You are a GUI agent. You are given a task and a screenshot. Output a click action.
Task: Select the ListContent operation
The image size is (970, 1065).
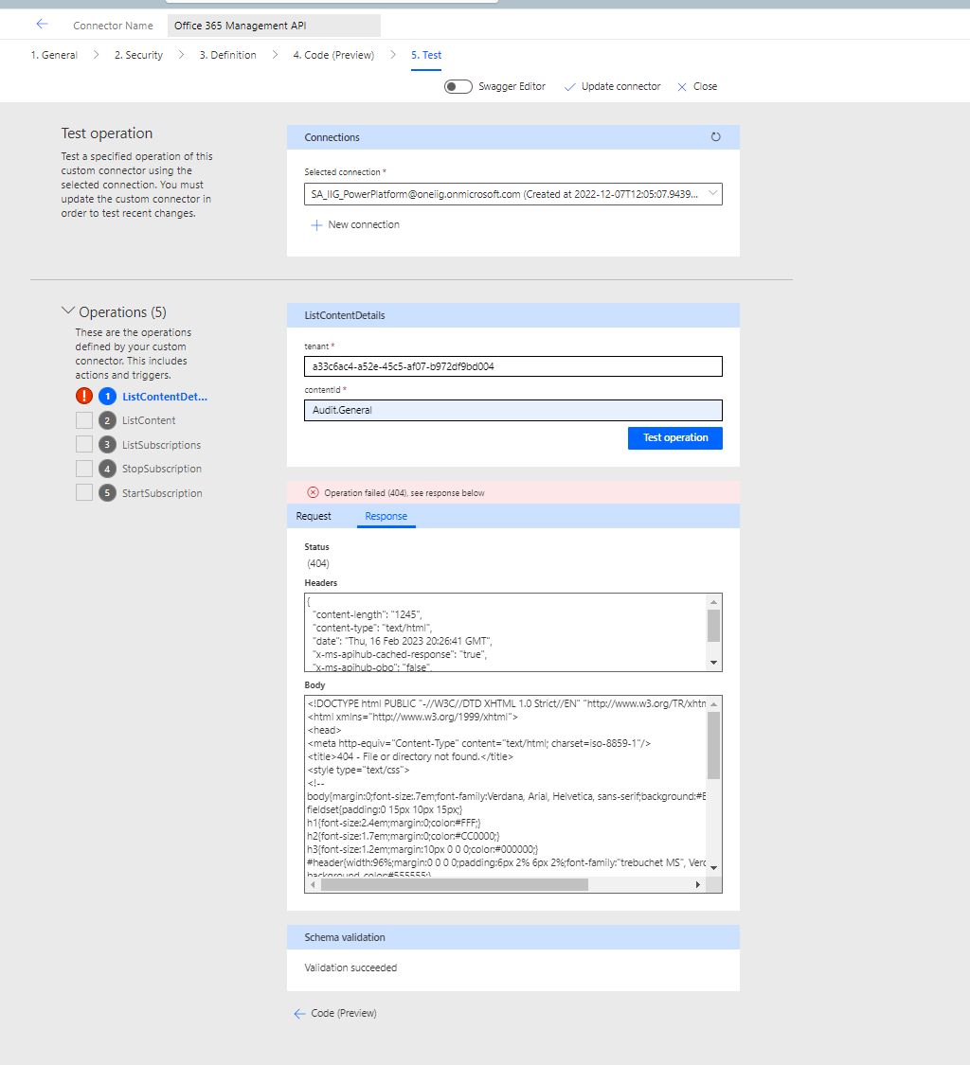pos(149,420)
